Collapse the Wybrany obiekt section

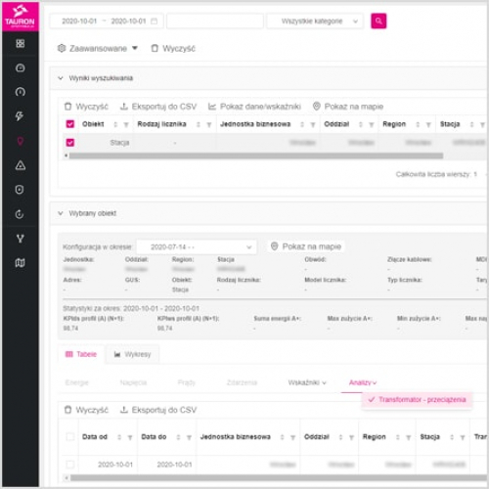tap(61, 213)
